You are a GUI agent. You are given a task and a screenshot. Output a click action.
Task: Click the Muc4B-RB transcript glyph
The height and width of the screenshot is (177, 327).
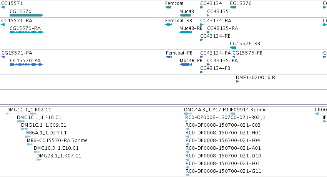click(186, 32)
